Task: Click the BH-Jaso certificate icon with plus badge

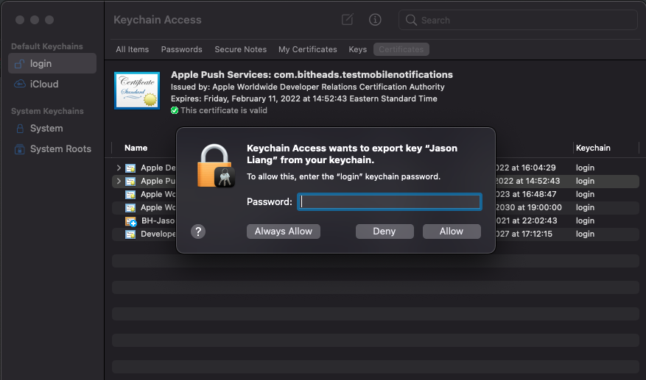Action: (130, 221)
